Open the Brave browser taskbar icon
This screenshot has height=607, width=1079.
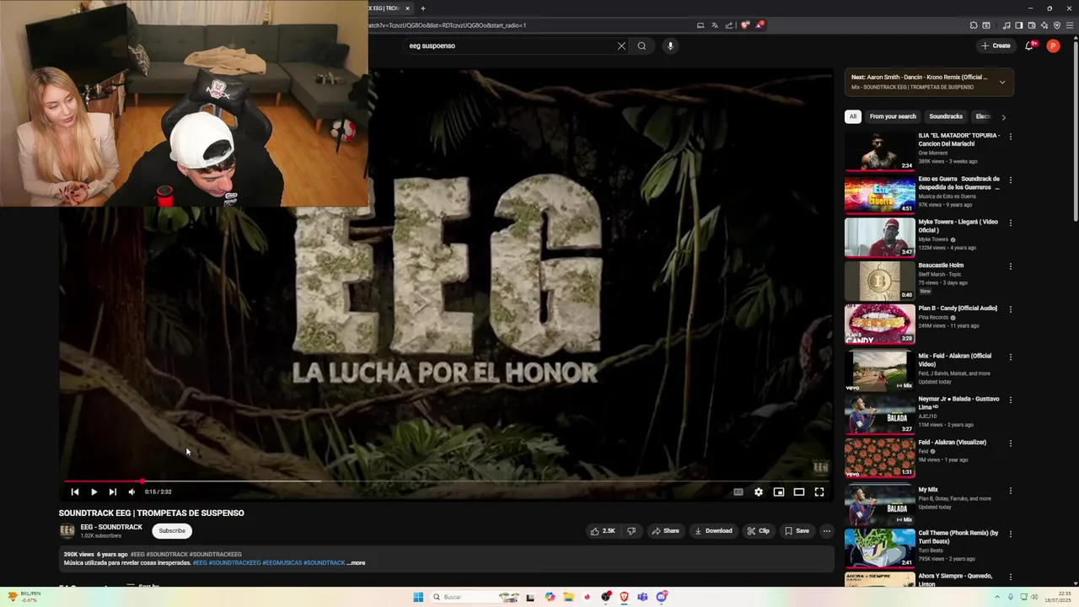[x=624, y=597]
